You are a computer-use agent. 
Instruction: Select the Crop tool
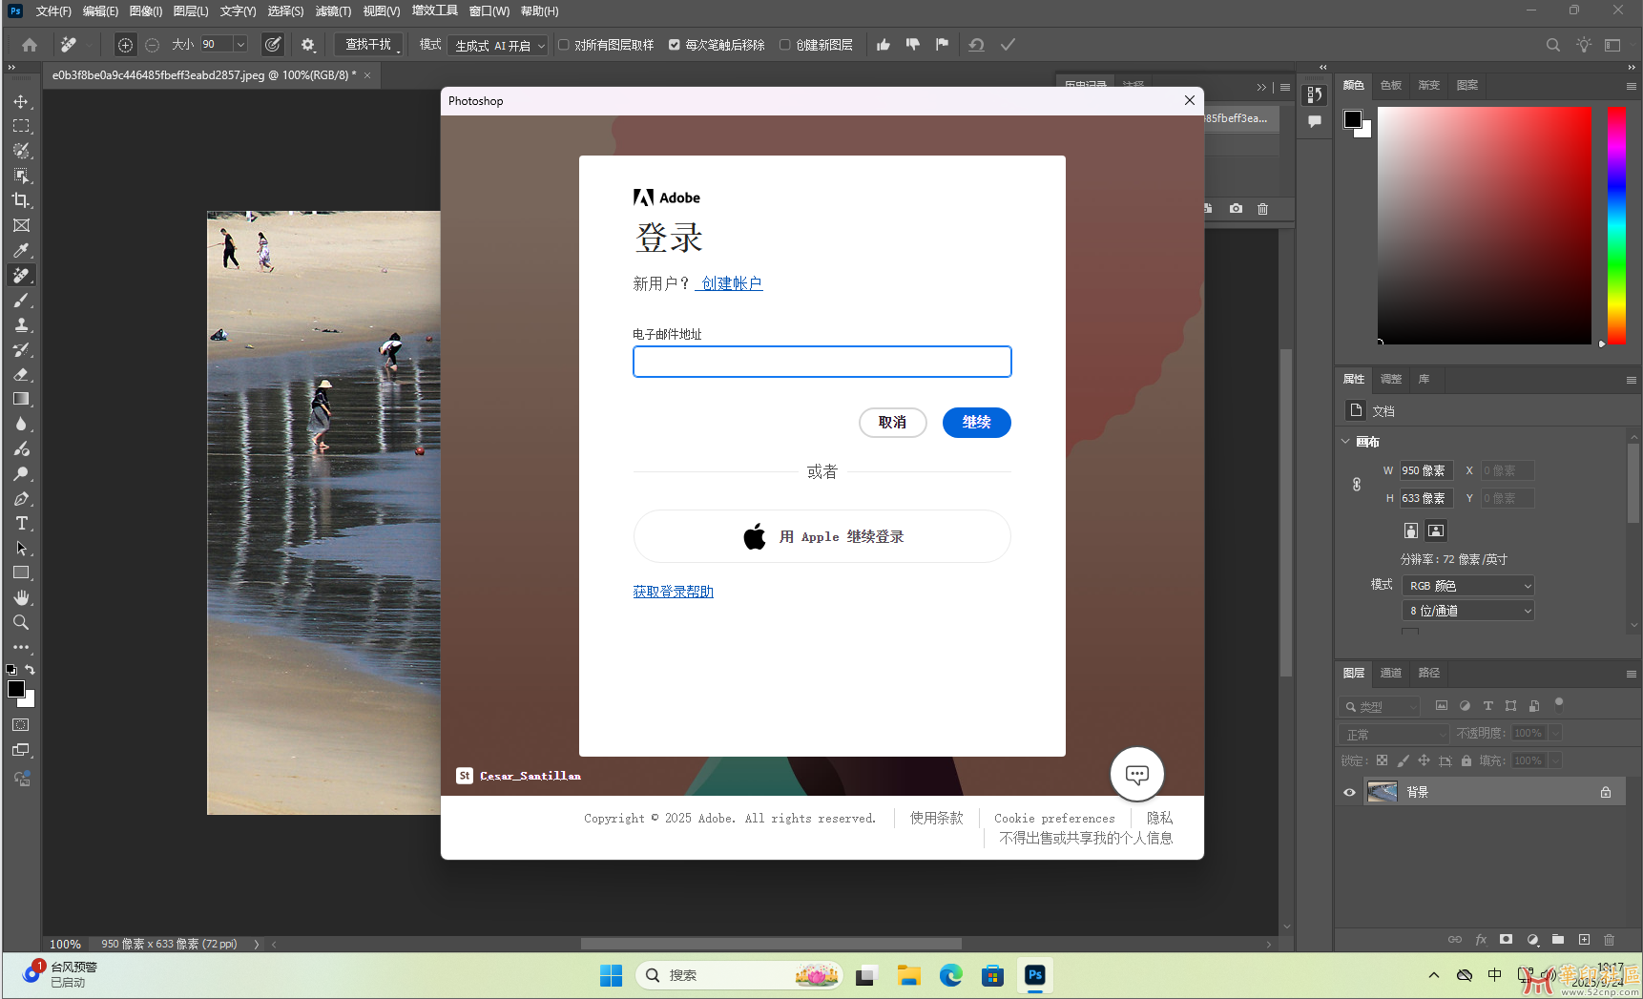tap(21, 200)
